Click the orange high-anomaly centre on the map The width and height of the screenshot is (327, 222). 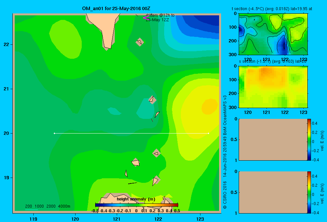click(x=210, y=107)
